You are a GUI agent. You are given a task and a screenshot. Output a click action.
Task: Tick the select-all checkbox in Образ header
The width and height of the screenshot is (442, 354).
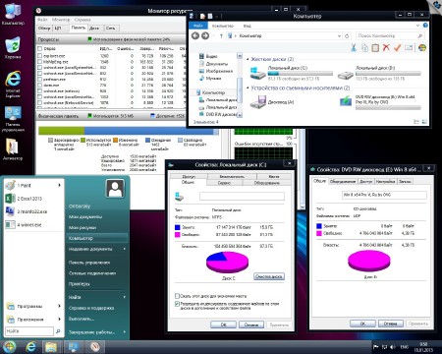(x=40, y=48)
